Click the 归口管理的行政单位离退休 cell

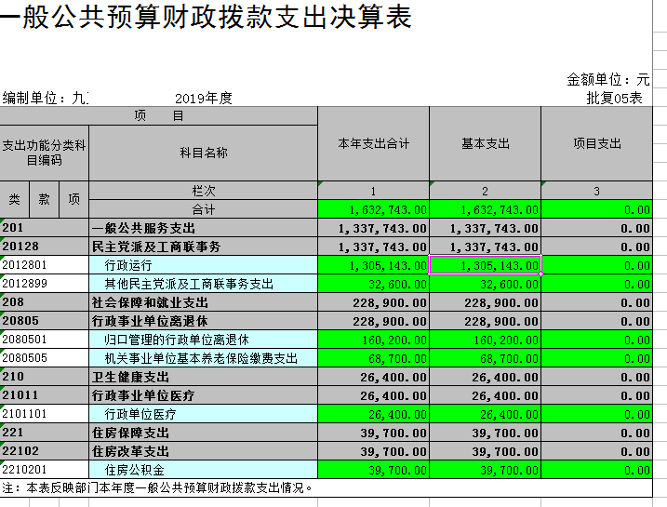coord(203,340)
